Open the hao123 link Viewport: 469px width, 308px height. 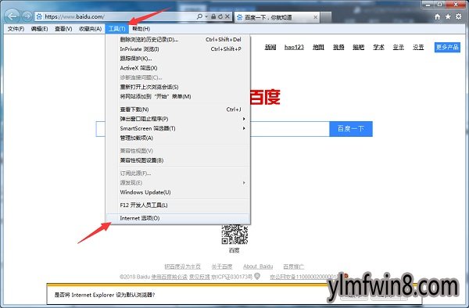(x=294, y=47)
